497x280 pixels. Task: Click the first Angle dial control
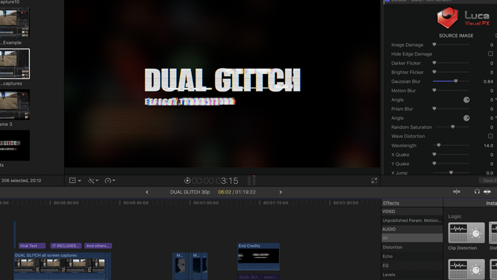pyautogui.click(x=466, y=100)
